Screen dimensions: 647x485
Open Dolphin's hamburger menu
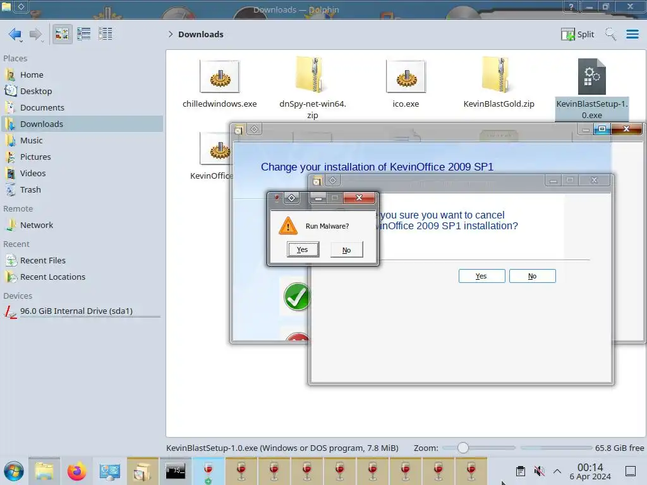(x=632, y=34)
